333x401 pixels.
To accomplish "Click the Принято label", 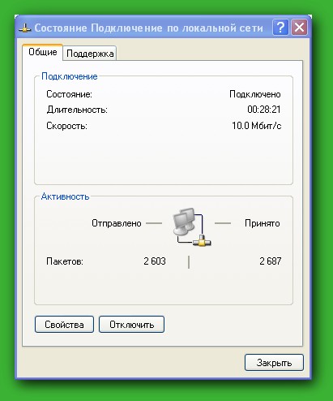I will 263,223.
